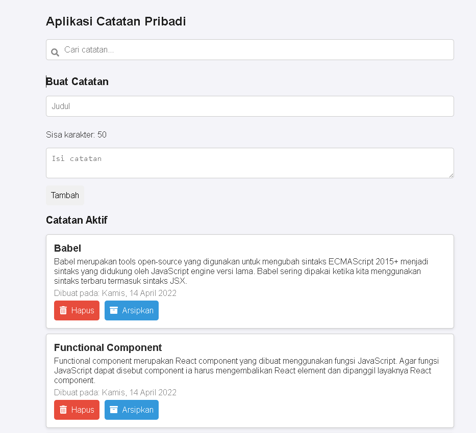Click trash icon on Babel note
Viewport: 476px width, 433px height.
(x=63, y=310)
